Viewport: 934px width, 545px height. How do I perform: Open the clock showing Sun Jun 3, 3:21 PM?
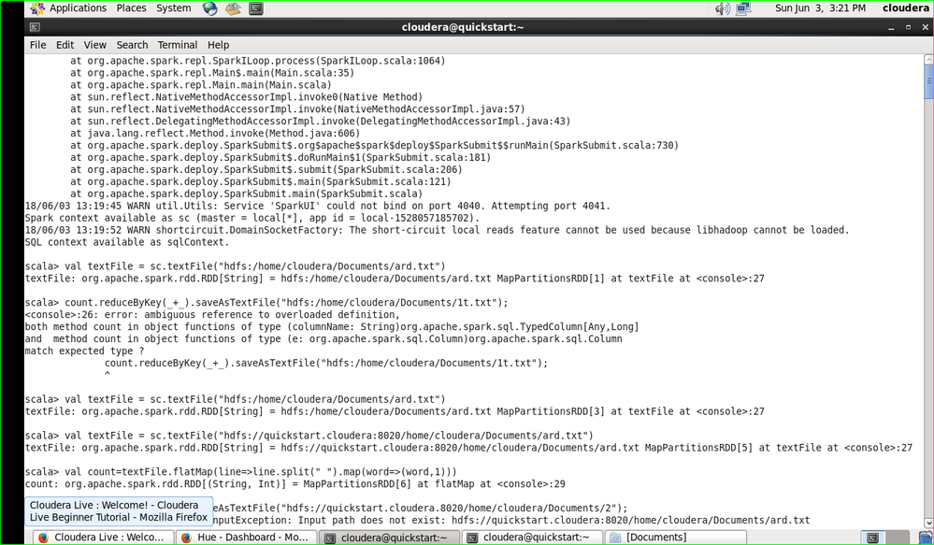pos(820,8)
